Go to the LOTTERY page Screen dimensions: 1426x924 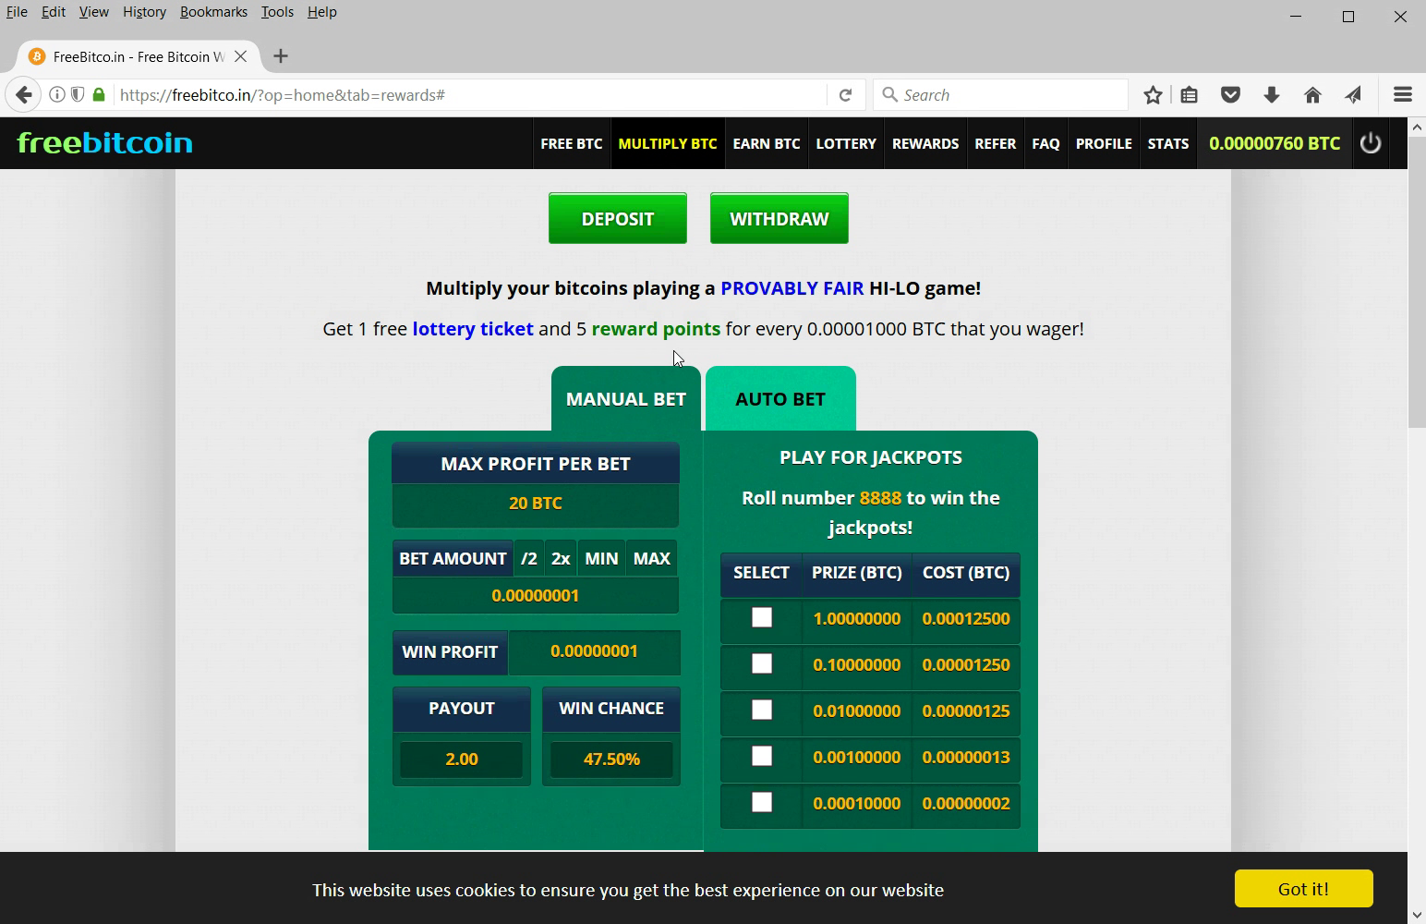(x=846, y=143)
